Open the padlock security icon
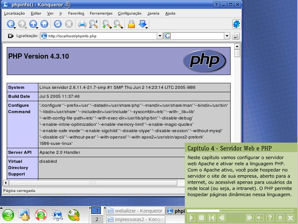 click(x=131, y=24)
